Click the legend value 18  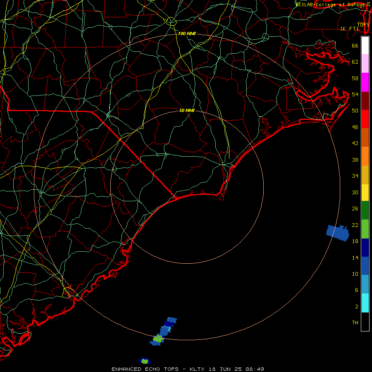pos(355,241)
